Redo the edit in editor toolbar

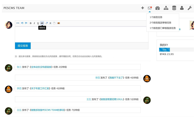pyautogui.click(x=26, y=23)
